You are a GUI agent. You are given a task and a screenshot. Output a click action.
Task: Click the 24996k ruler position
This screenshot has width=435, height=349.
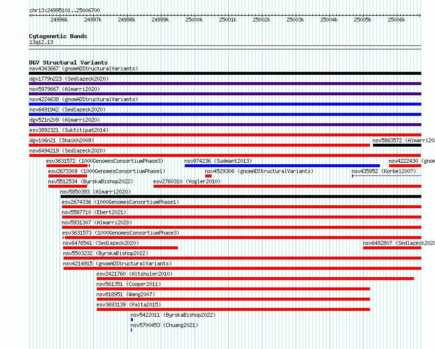(59, 20)
